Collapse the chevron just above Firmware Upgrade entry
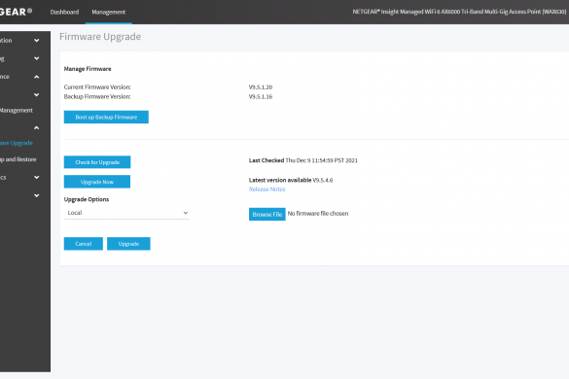This screenshot has width=569, height=379. (x=36, y=127)
